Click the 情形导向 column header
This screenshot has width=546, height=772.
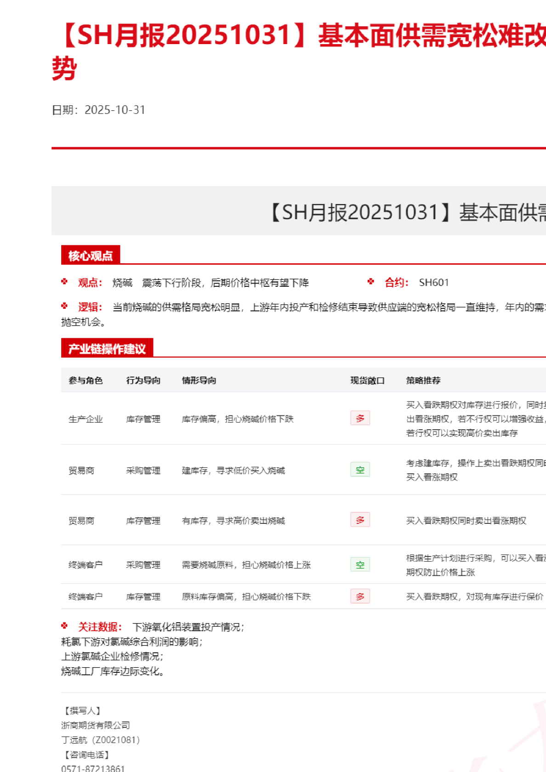tap(199, 380)
